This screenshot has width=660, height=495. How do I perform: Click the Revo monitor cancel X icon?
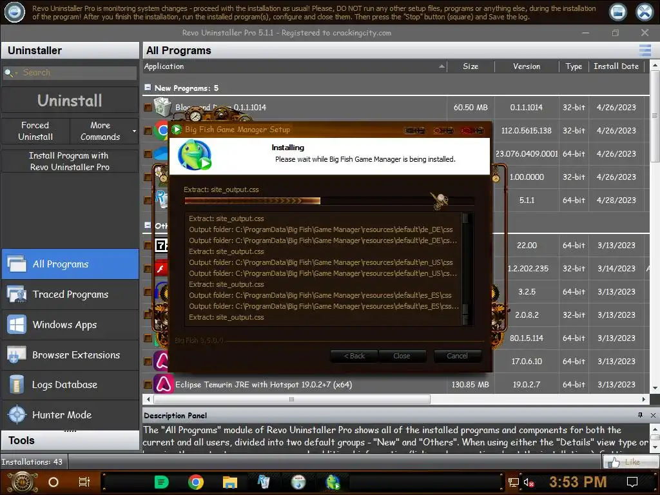pos(645,12)
